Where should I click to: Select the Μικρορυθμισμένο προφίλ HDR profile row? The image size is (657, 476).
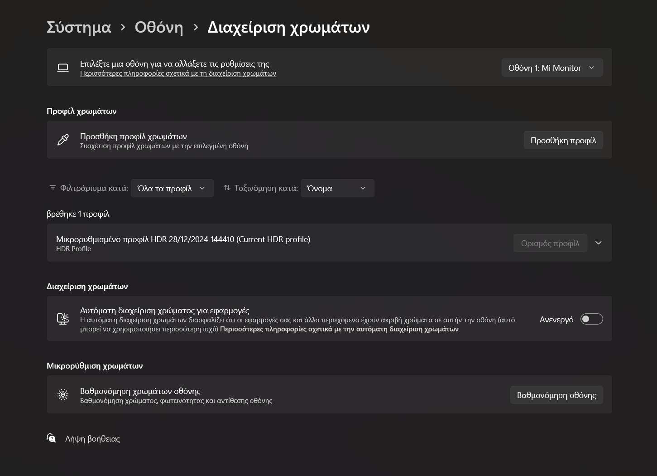tap(272, 243)
